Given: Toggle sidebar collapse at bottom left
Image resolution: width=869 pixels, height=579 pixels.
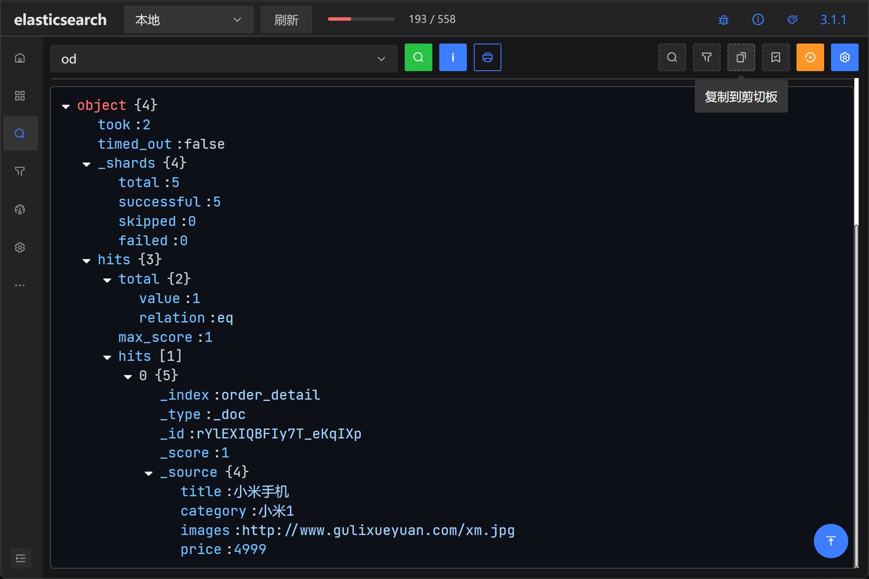Looking at the screenshot, I should point(20,559).
